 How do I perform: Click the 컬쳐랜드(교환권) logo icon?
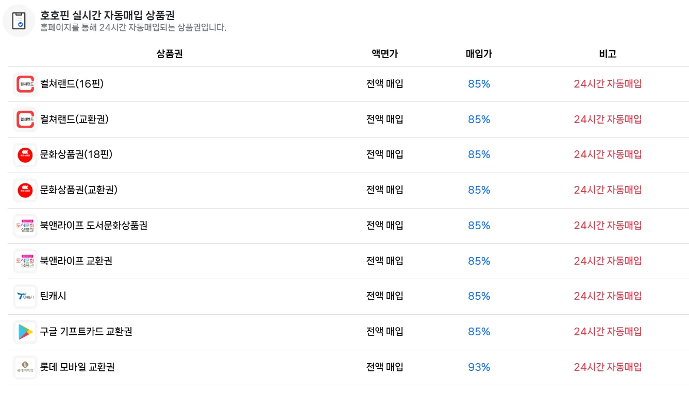click(25, 119)
